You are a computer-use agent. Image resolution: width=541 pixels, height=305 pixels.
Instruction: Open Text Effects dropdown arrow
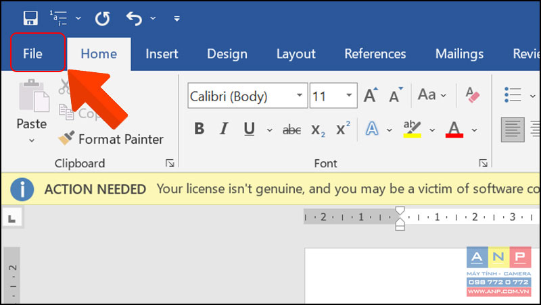[x=390, y=130]
